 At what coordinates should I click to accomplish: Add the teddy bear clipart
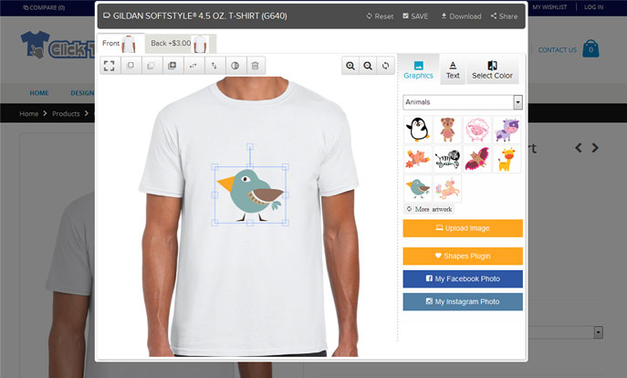pyautogui.click(x=447, y=130)
